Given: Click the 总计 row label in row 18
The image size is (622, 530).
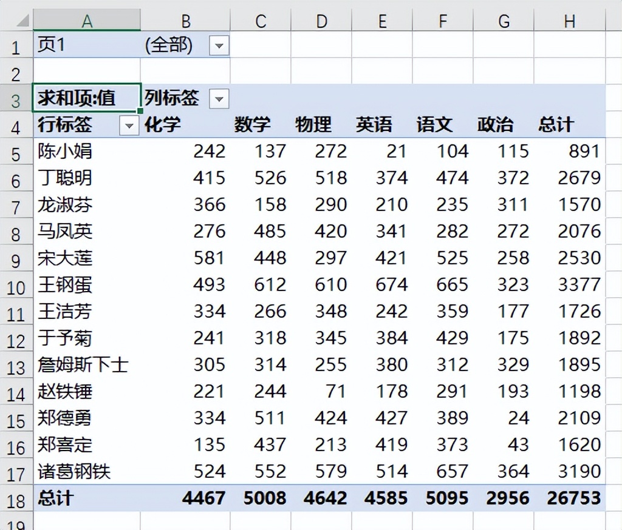Looking at the screenshot, I should click(x=55, y=498).
